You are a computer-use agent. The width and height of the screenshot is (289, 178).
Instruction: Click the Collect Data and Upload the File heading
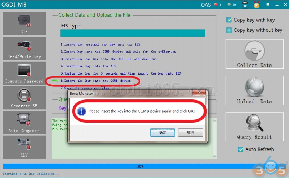tap(94, 15)
